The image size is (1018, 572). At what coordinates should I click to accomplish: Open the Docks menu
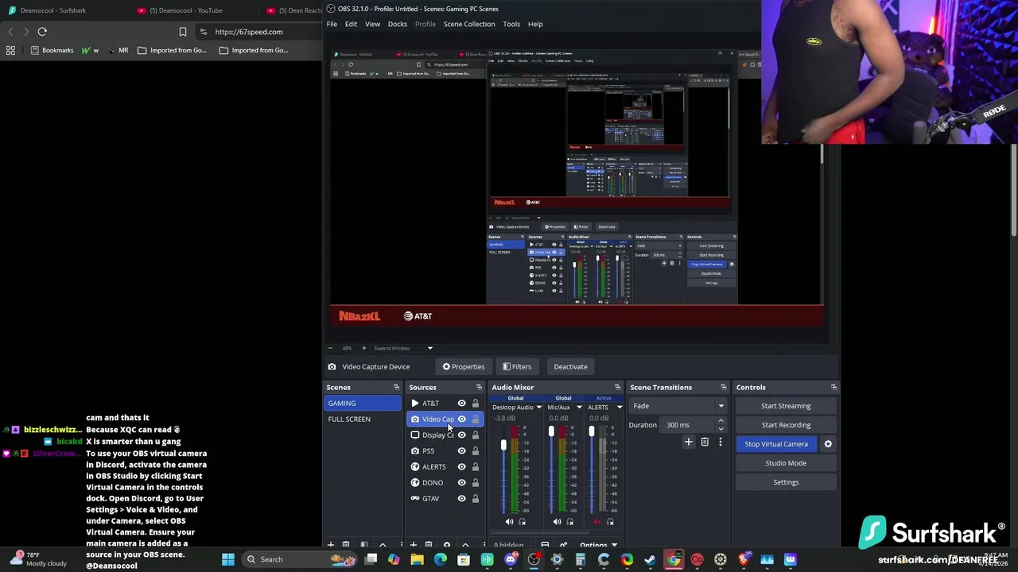click(397, 24)
